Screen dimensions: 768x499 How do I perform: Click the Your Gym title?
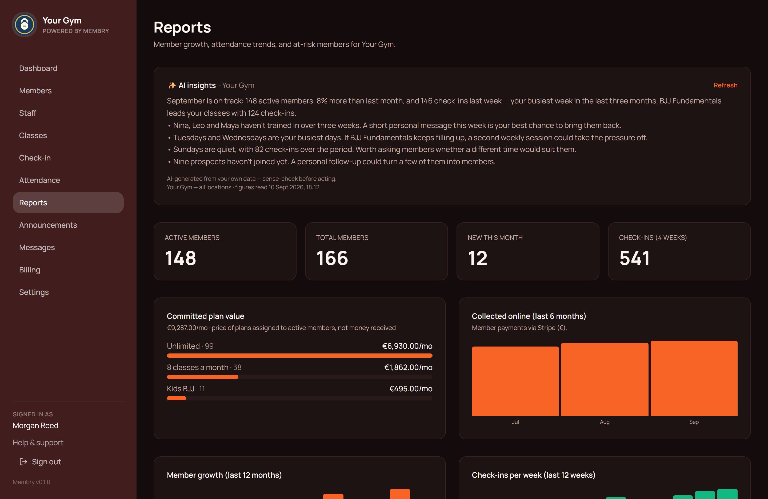62,20
